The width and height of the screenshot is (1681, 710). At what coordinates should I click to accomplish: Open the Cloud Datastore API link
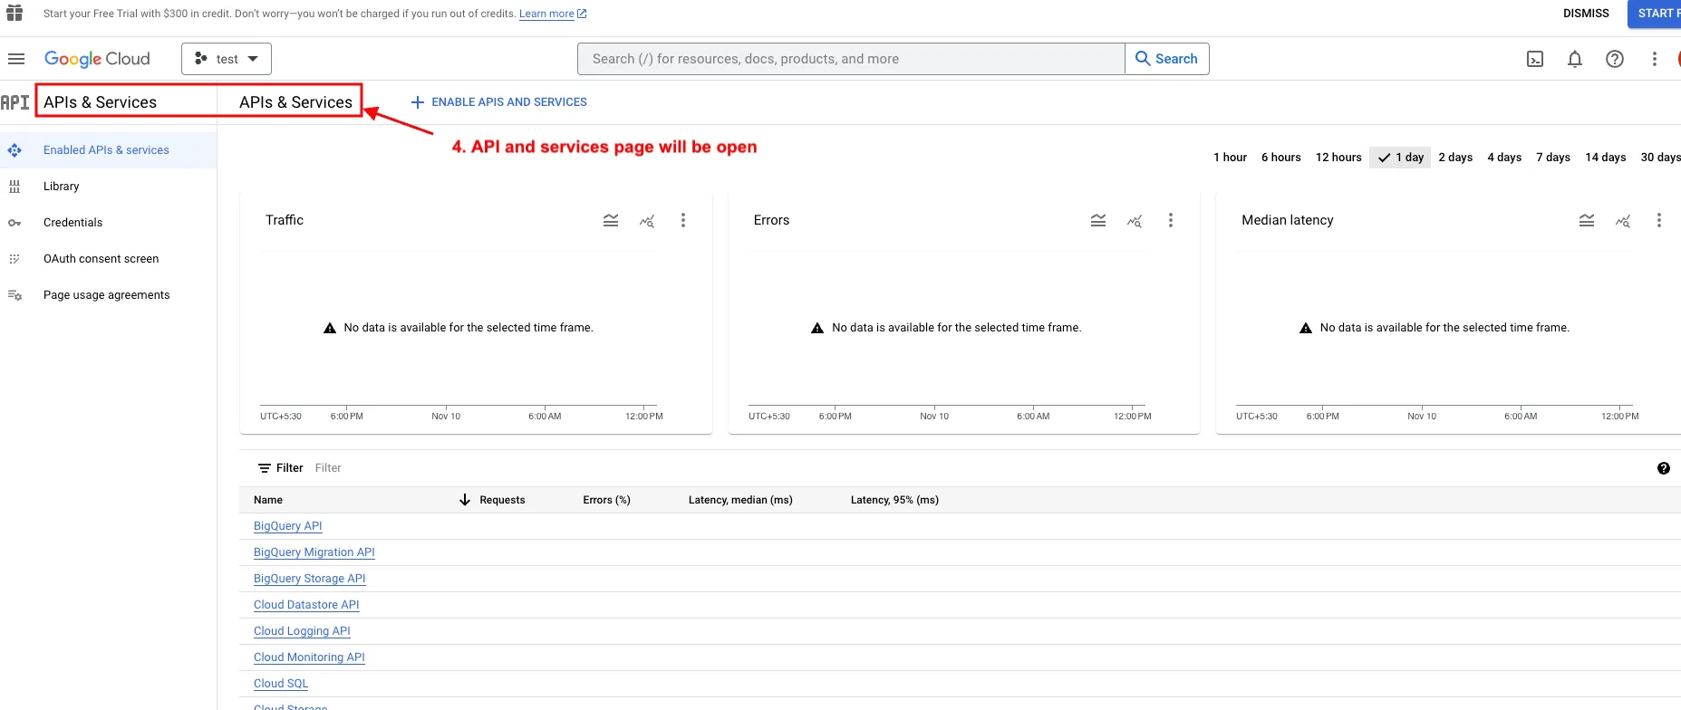click(x=306, y=605)
